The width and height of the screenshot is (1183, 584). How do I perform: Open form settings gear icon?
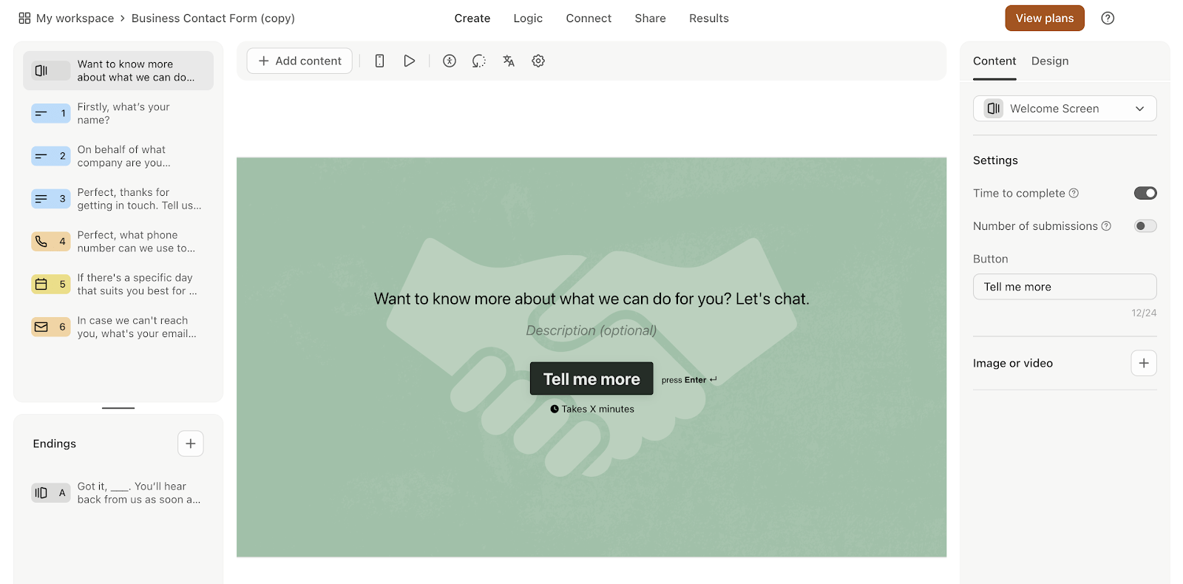tap(538, 61)
